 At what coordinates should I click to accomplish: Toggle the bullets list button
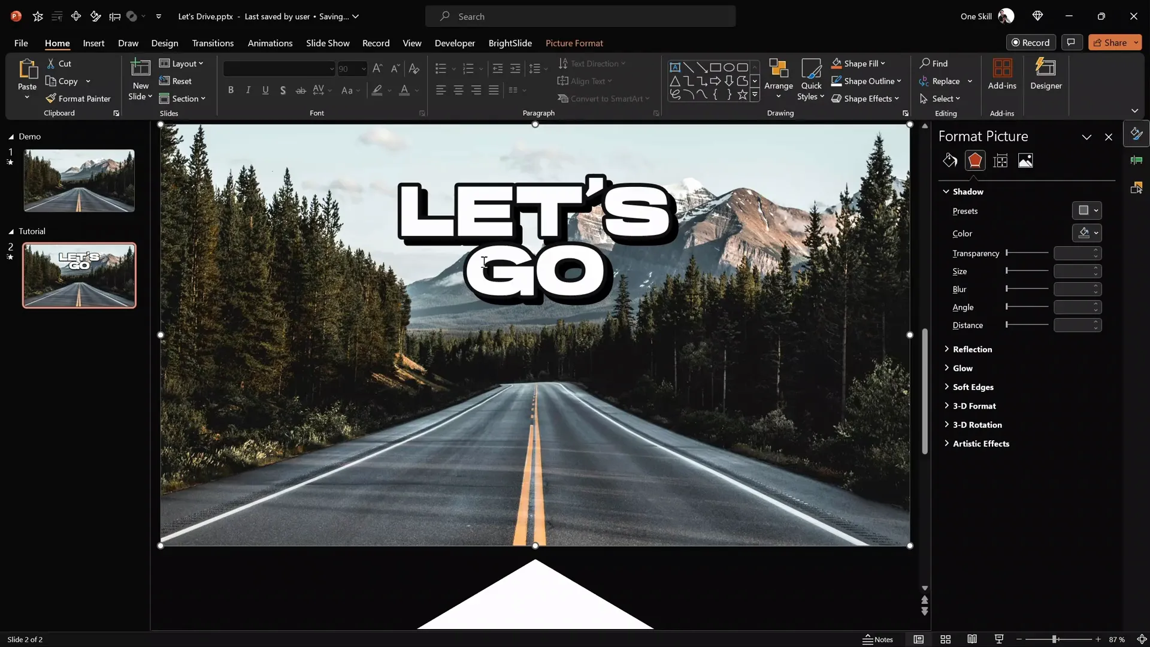[x=441, y=69]
